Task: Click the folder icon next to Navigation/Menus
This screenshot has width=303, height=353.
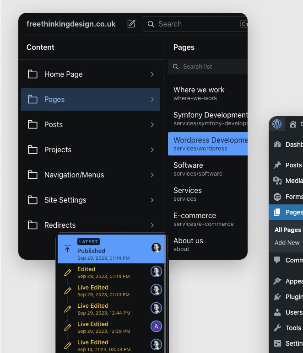Action: [x=32, y=175]
